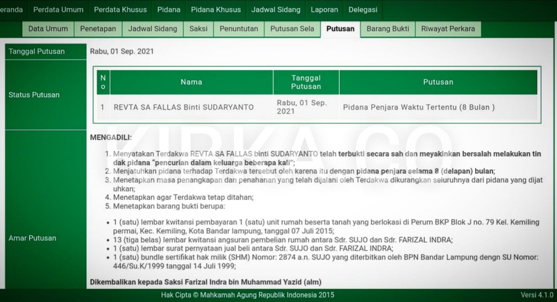
Task: Click the Hak Cipta Mahkamah Agung footer text
Action: point(247,295)
